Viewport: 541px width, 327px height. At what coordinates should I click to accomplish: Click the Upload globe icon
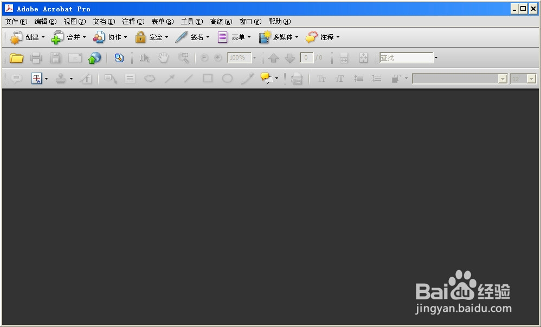(94, 58)
